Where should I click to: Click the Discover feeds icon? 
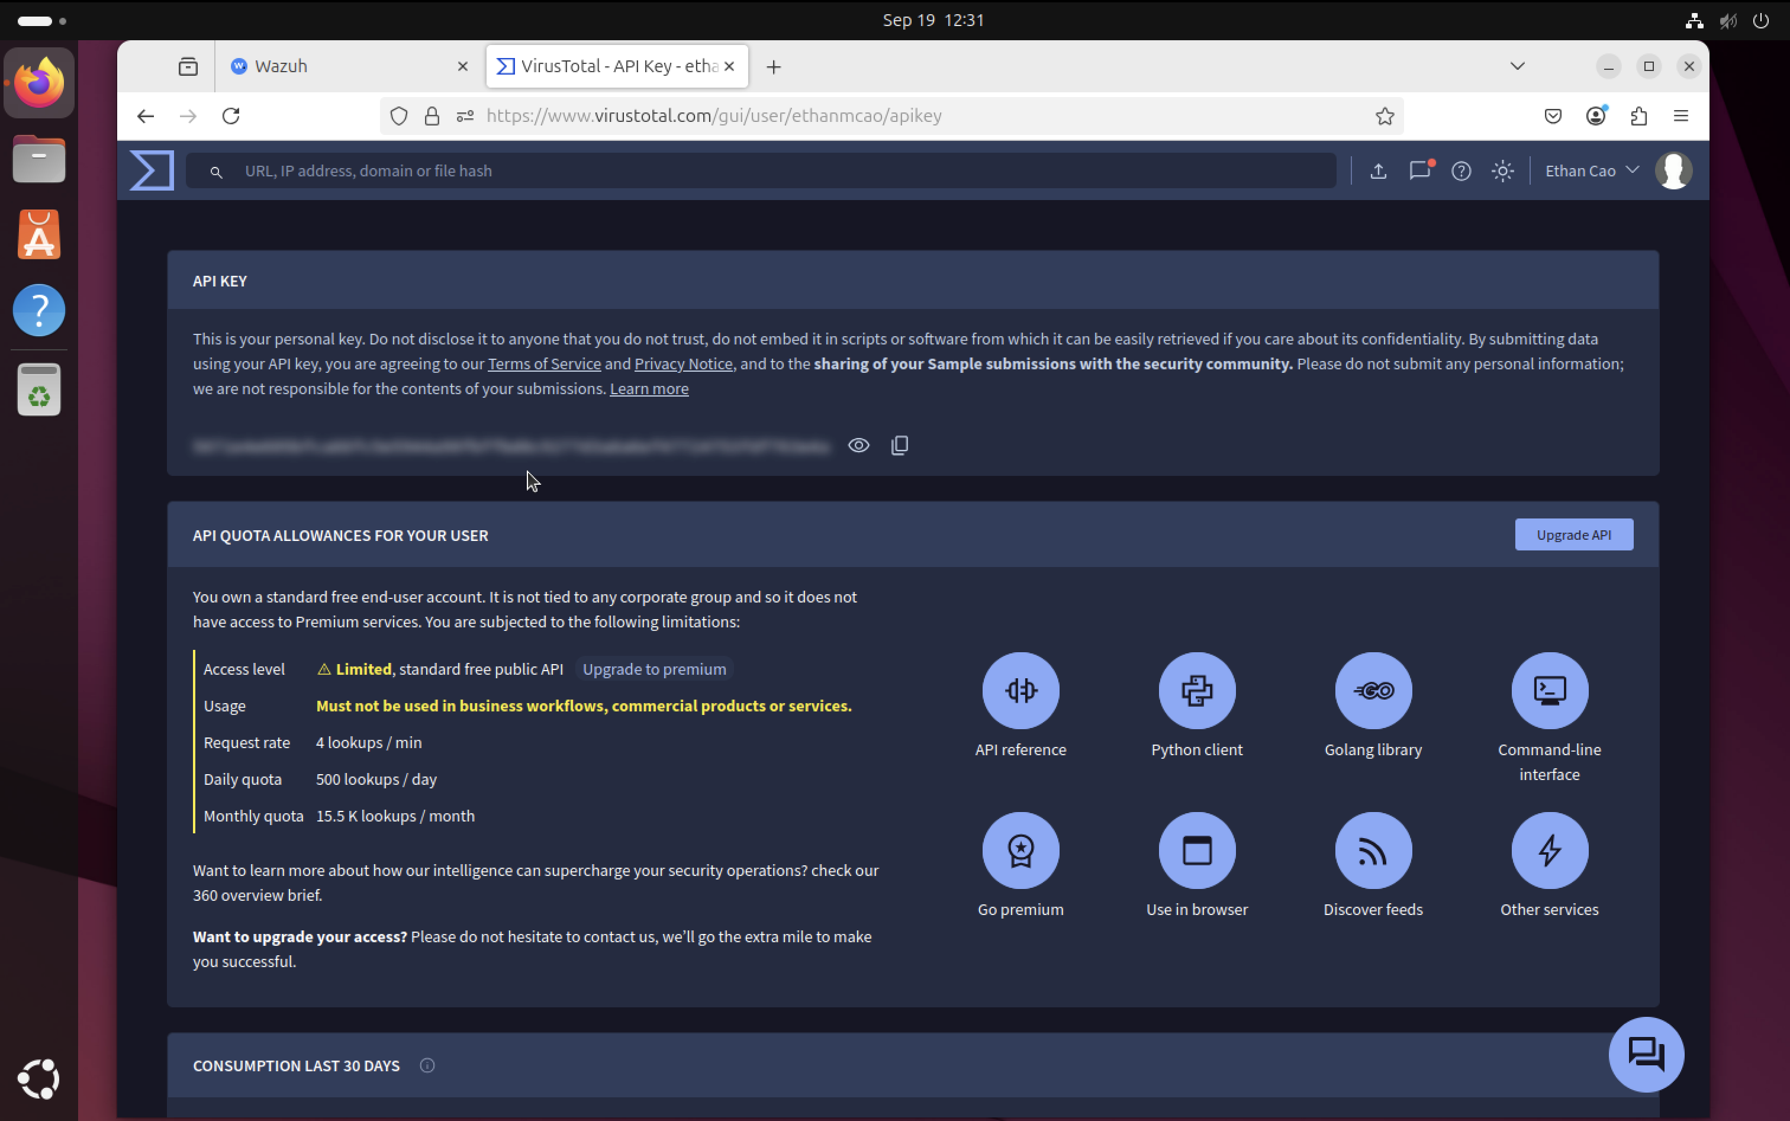pyautogui.click(x=1373, y=850)
